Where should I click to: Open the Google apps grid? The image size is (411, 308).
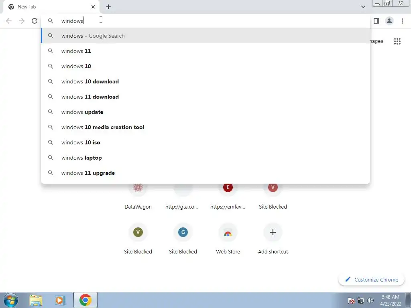point(397,41)
